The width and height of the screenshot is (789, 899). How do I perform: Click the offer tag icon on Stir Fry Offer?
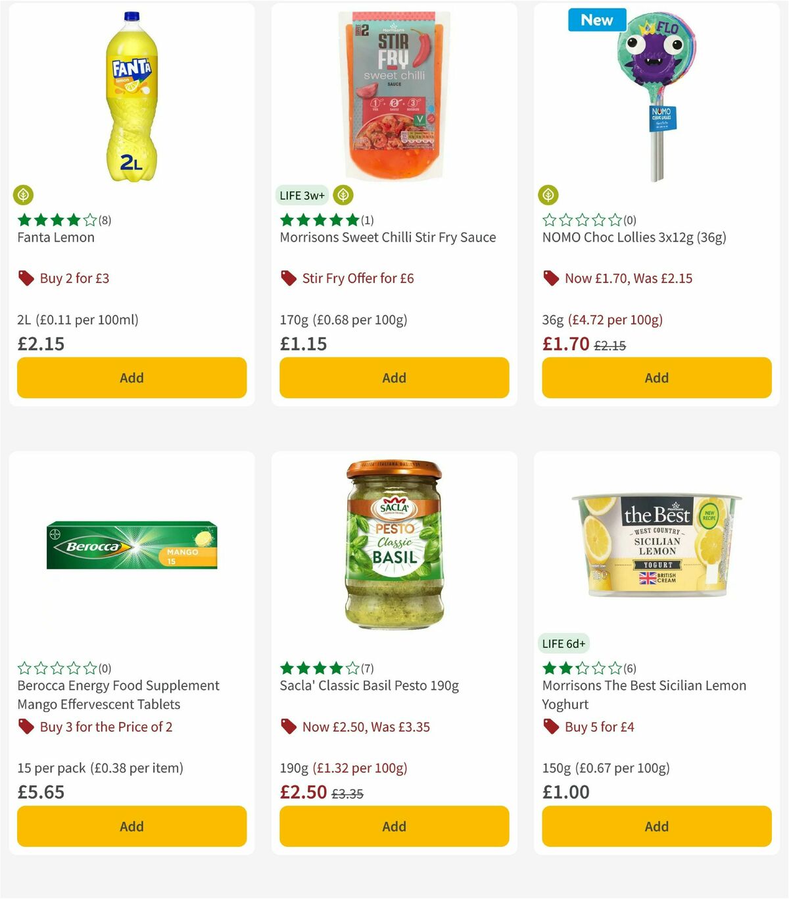pos(288,278)
